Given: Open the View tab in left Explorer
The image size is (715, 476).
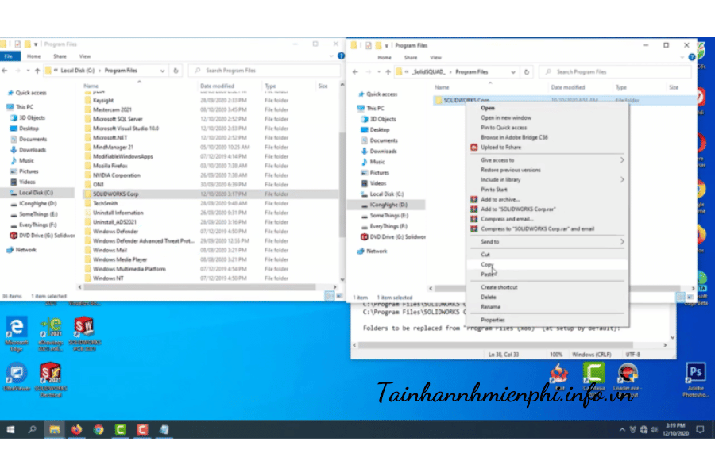Looking at the screenshot, I should click(x=84, y=56).
